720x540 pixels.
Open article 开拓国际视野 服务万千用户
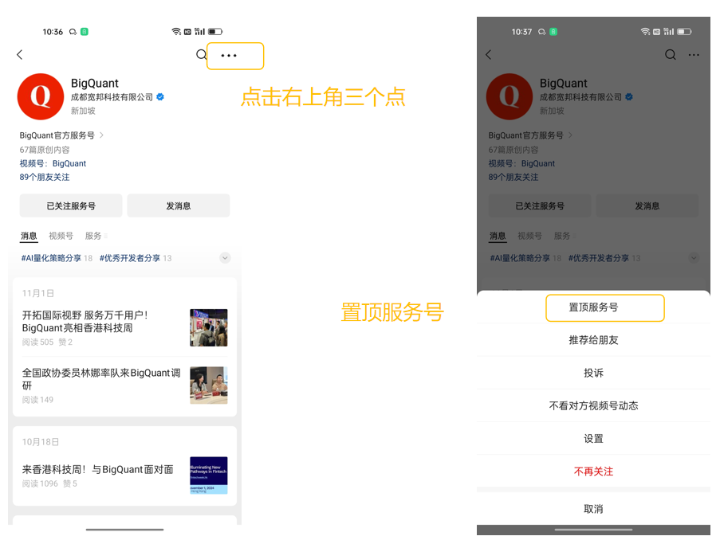point(85,321)
